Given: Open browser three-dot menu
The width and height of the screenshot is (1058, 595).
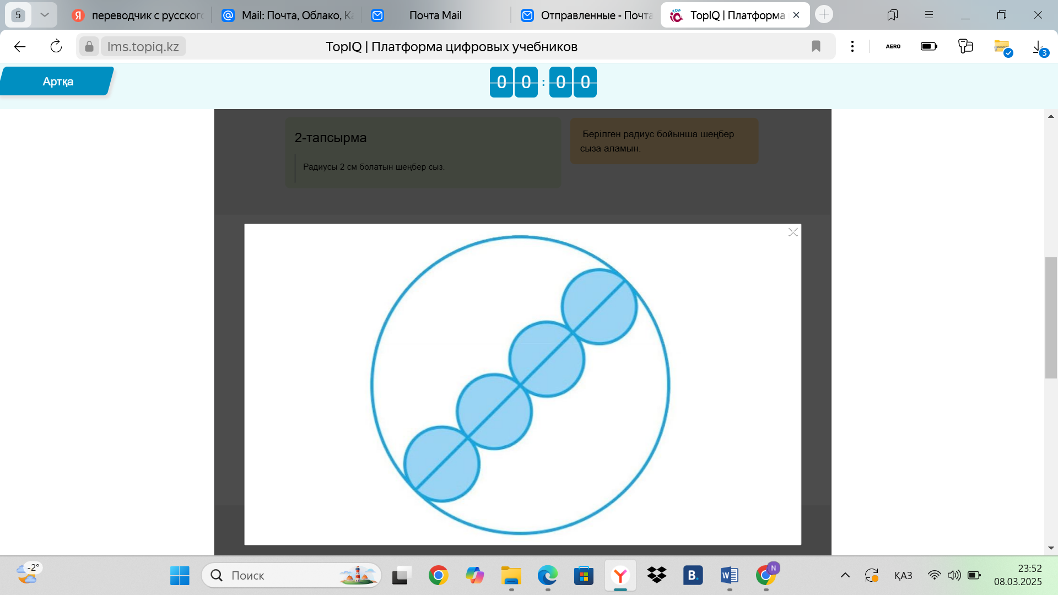Looking at the screenshot, I should [x=852, y=46].
